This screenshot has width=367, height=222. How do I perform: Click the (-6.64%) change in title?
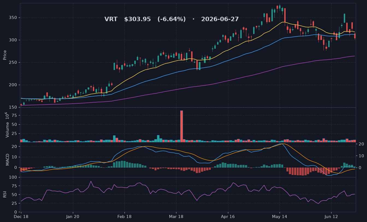(x=171, y=19)
